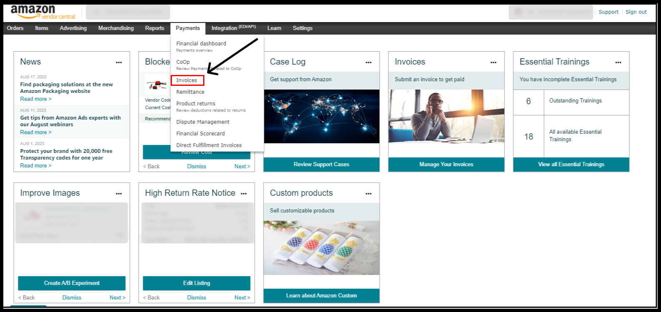Click the Manage Your Invoices button
The width and height of the screenshot is (661, 312).
click(446, 165)
